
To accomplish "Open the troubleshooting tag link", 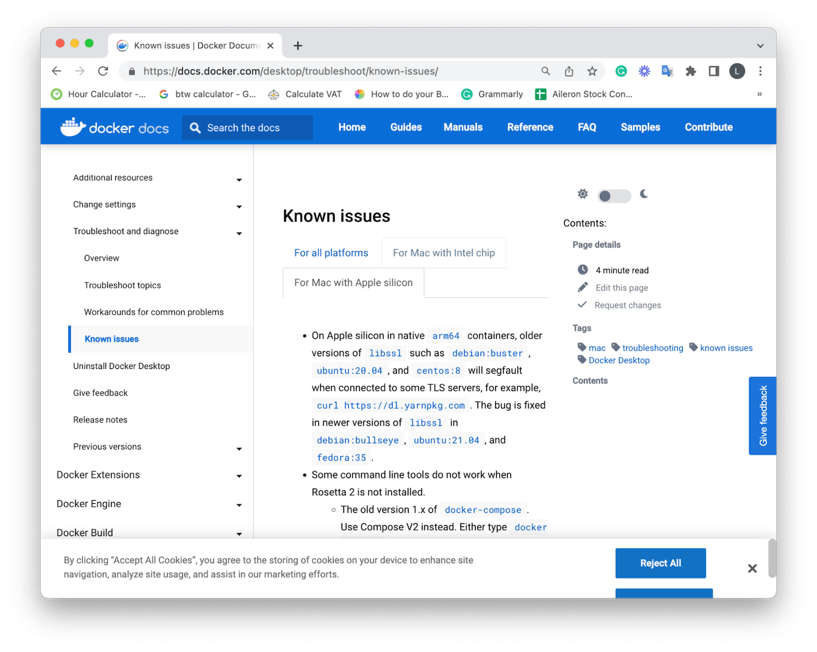I will 653,348.
